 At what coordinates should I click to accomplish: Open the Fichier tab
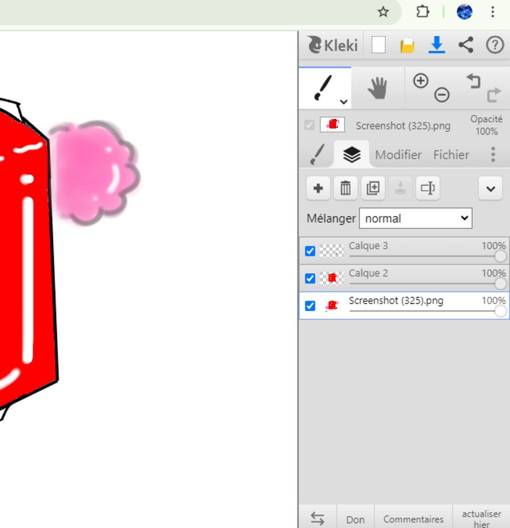point(451,155)
